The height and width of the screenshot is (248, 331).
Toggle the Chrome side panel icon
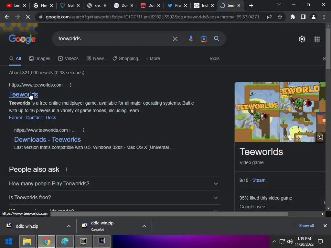click(x=303, y=17)
